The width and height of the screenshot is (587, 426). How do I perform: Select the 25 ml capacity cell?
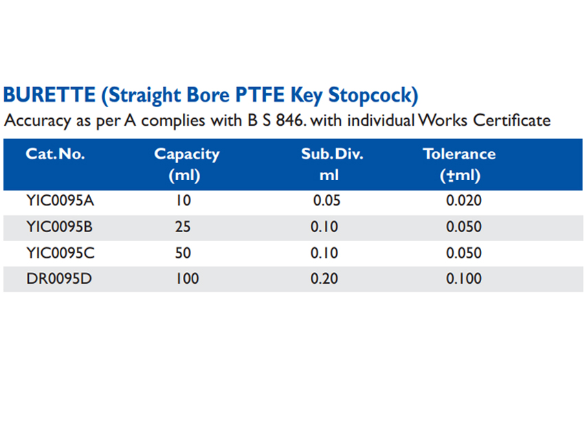(x=183, y=227)
